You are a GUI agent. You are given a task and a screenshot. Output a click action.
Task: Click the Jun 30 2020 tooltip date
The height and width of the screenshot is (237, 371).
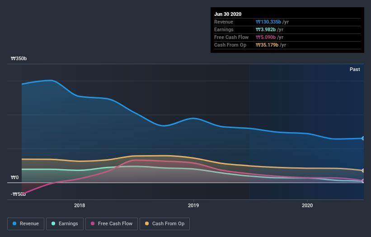(228, 14)
